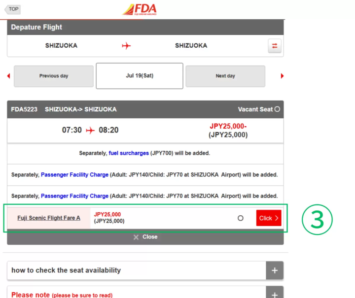Screen dimensions: 355x298
Task: Expand how to check the seat availability
Action: (x=275, y=270)
